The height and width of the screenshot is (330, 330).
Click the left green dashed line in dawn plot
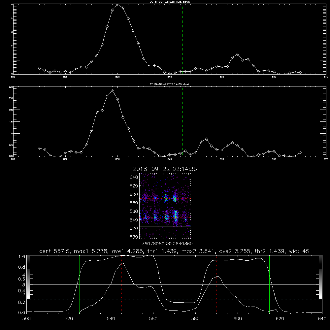coord(105,39)
